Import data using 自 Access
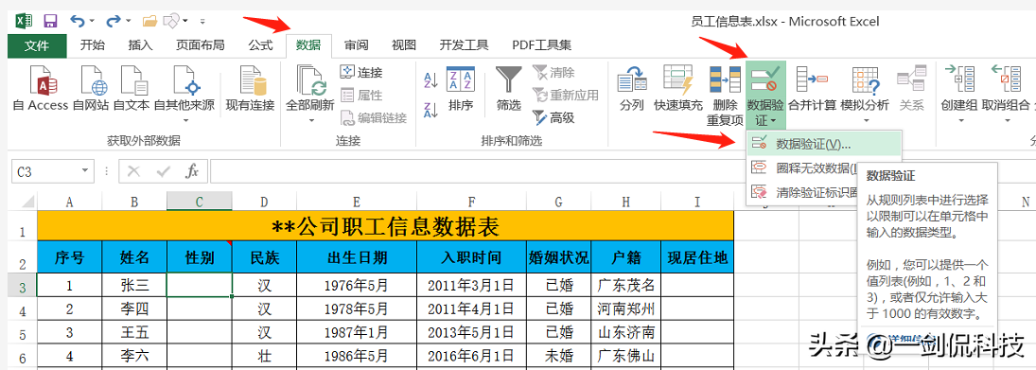1036x370 pixels. pos(41,88)
